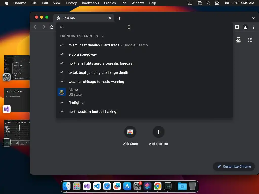Select northwestern football hazing suggestion
The height and width of the screenshot is (194, 259).
(x=144, y=111)
